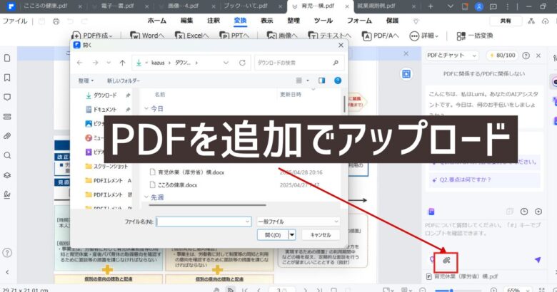This screenshot has width=557, height=292.
Task: Open the attachments panel in sidebar
Action: point(7,136)
